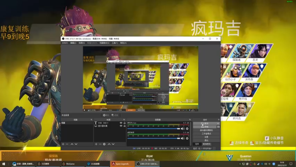
Task: Pause recording with the pause icon
Action: click(x=218, y=127)
